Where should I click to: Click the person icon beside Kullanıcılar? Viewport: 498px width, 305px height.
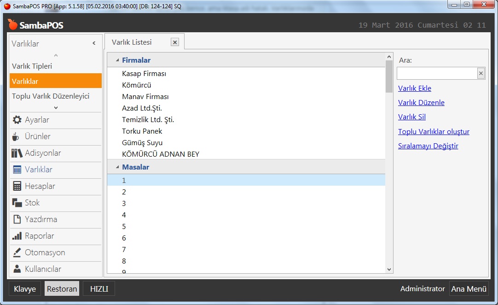click(x=17, y=269)
